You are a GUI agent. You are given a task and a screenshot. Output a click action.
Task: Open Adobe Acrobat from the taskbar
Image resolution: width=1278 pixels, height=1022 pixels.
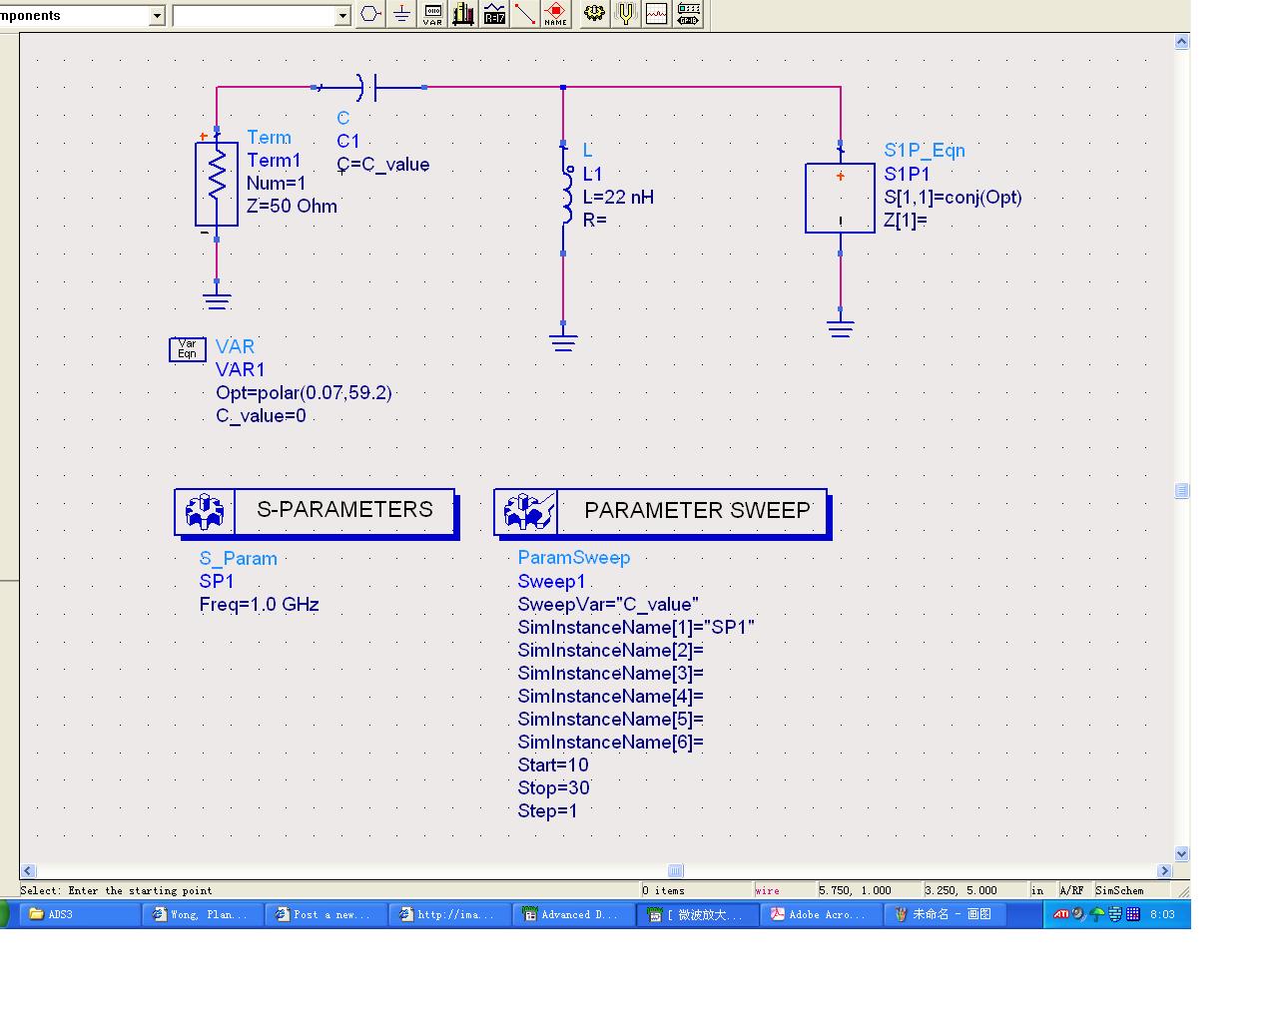(x=821, y=914)
